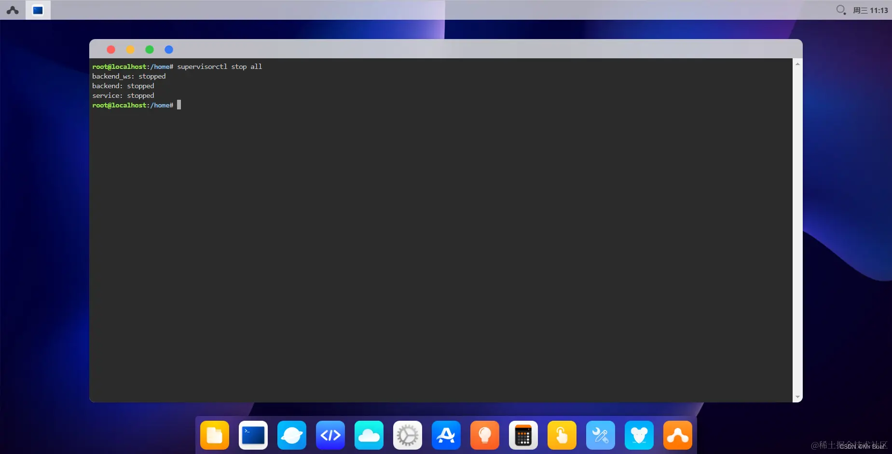Open the yellow touch-hand app
The image size is (892, 454).
[562, 435]
